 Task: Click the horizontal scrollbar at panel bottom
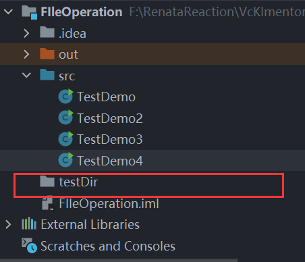tap(119, 261)
